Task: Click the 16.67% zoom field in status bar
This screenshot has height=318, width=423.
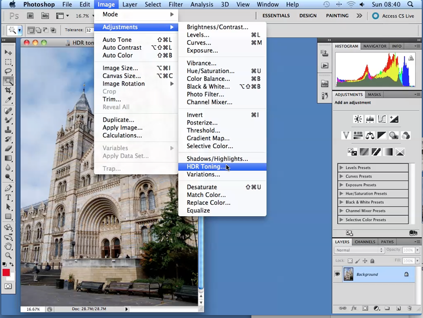Action: tap(33, 309)
